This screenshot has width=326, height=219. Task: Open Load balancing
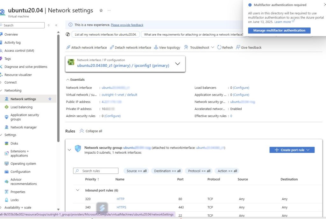click(21, 107)
